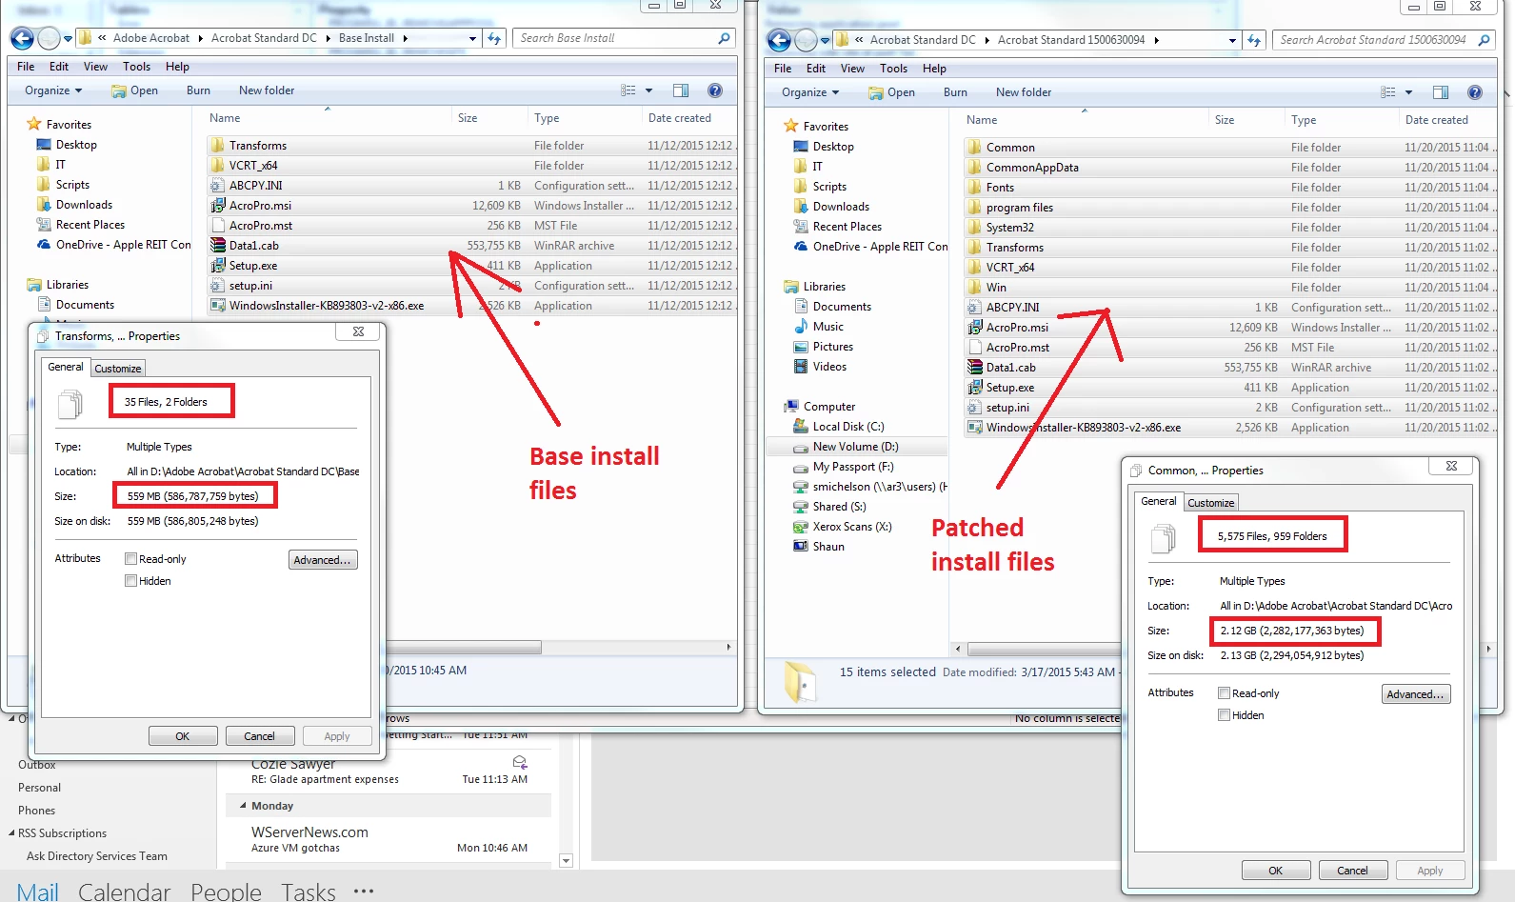Click view style icon in Base Install toolbar
Image resolution: width=1515 pixels, height=902 pixels.
(628, 90)
